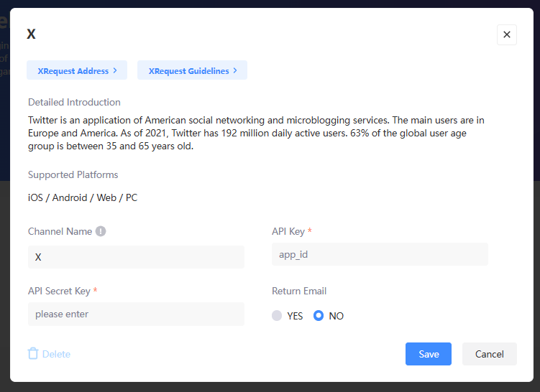Click the 'Supported Platforms' heading

coord(73,174)
